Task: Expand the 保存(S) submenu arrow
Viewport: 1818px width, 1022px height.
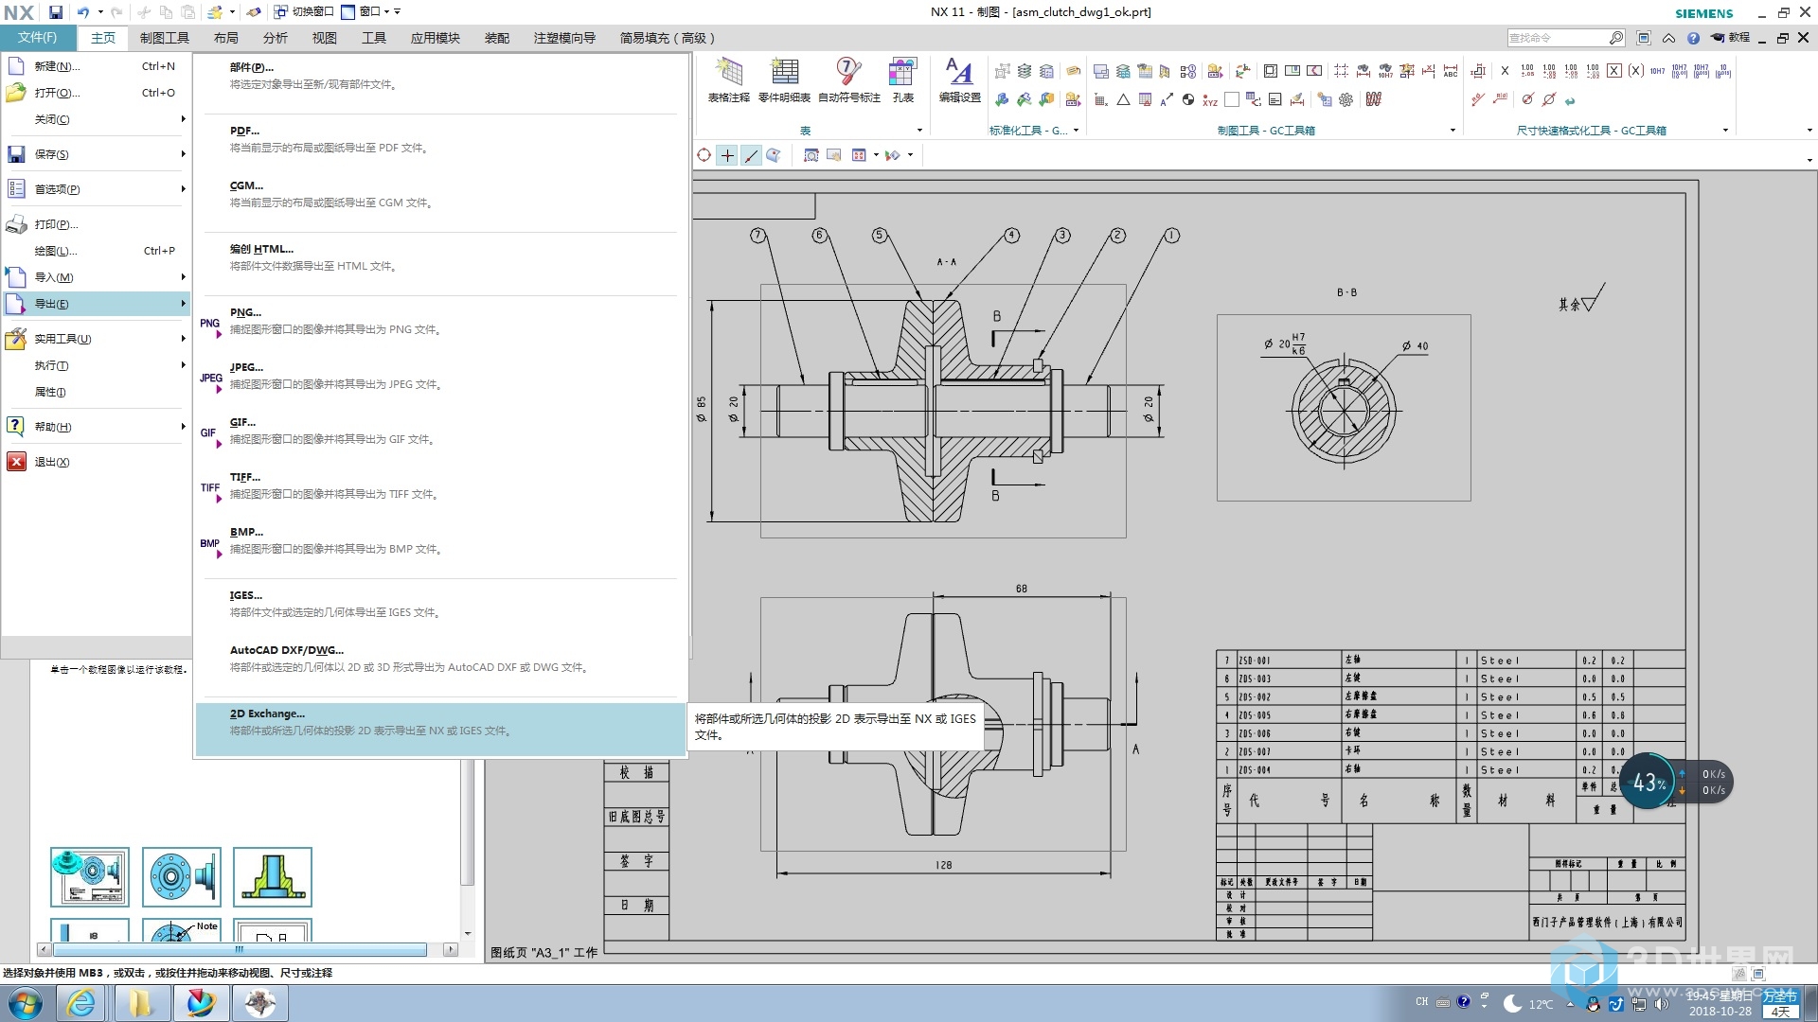Action: 183,154
